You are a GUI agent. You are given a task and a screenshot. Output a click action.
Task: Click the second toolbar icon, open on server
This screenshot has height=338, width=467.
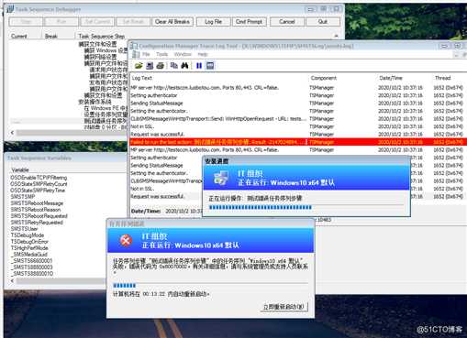[x=150, y=66]
